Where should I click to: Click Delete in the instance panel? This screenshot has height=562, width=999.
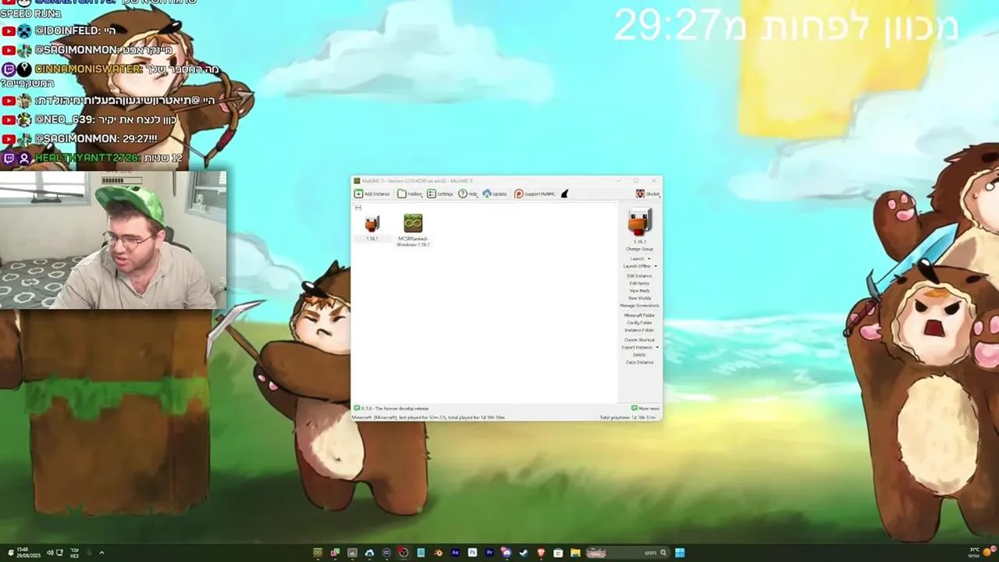click(x=639, y=354)
